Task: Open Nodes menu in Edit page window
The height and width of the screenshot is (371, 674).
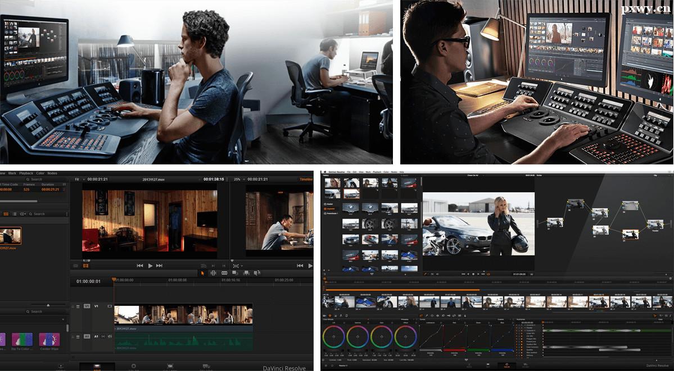Action: (52, 173)
